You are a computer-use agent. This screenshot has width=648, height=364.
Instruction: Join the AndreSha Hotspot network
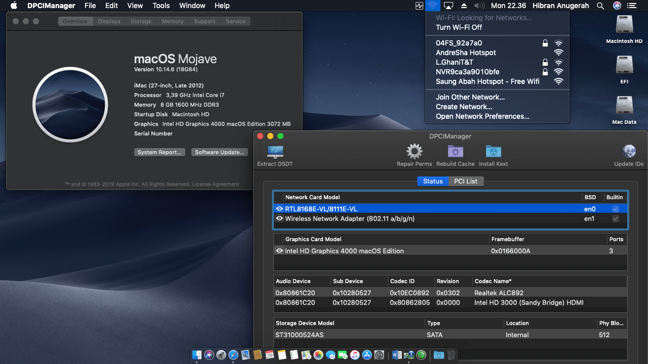tap(497, 53)
